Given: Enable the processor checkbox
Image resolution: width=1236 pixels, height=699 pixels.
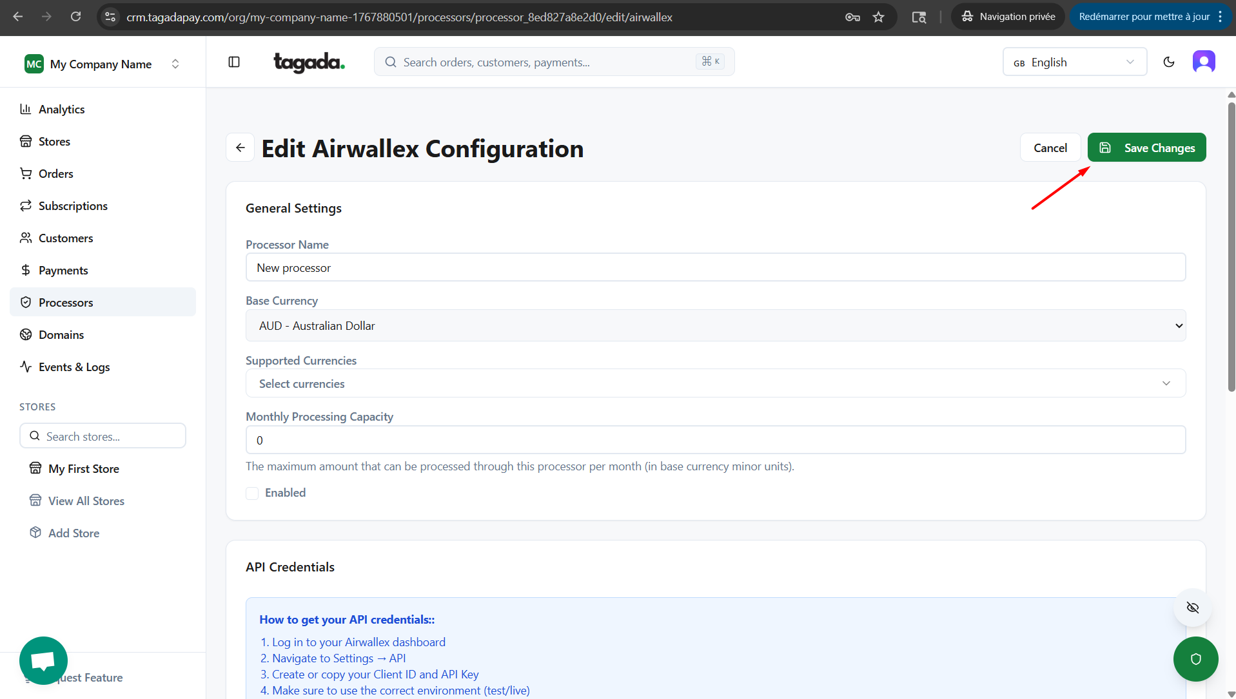Looking at the screenshot, I should (x=252, y=493).
